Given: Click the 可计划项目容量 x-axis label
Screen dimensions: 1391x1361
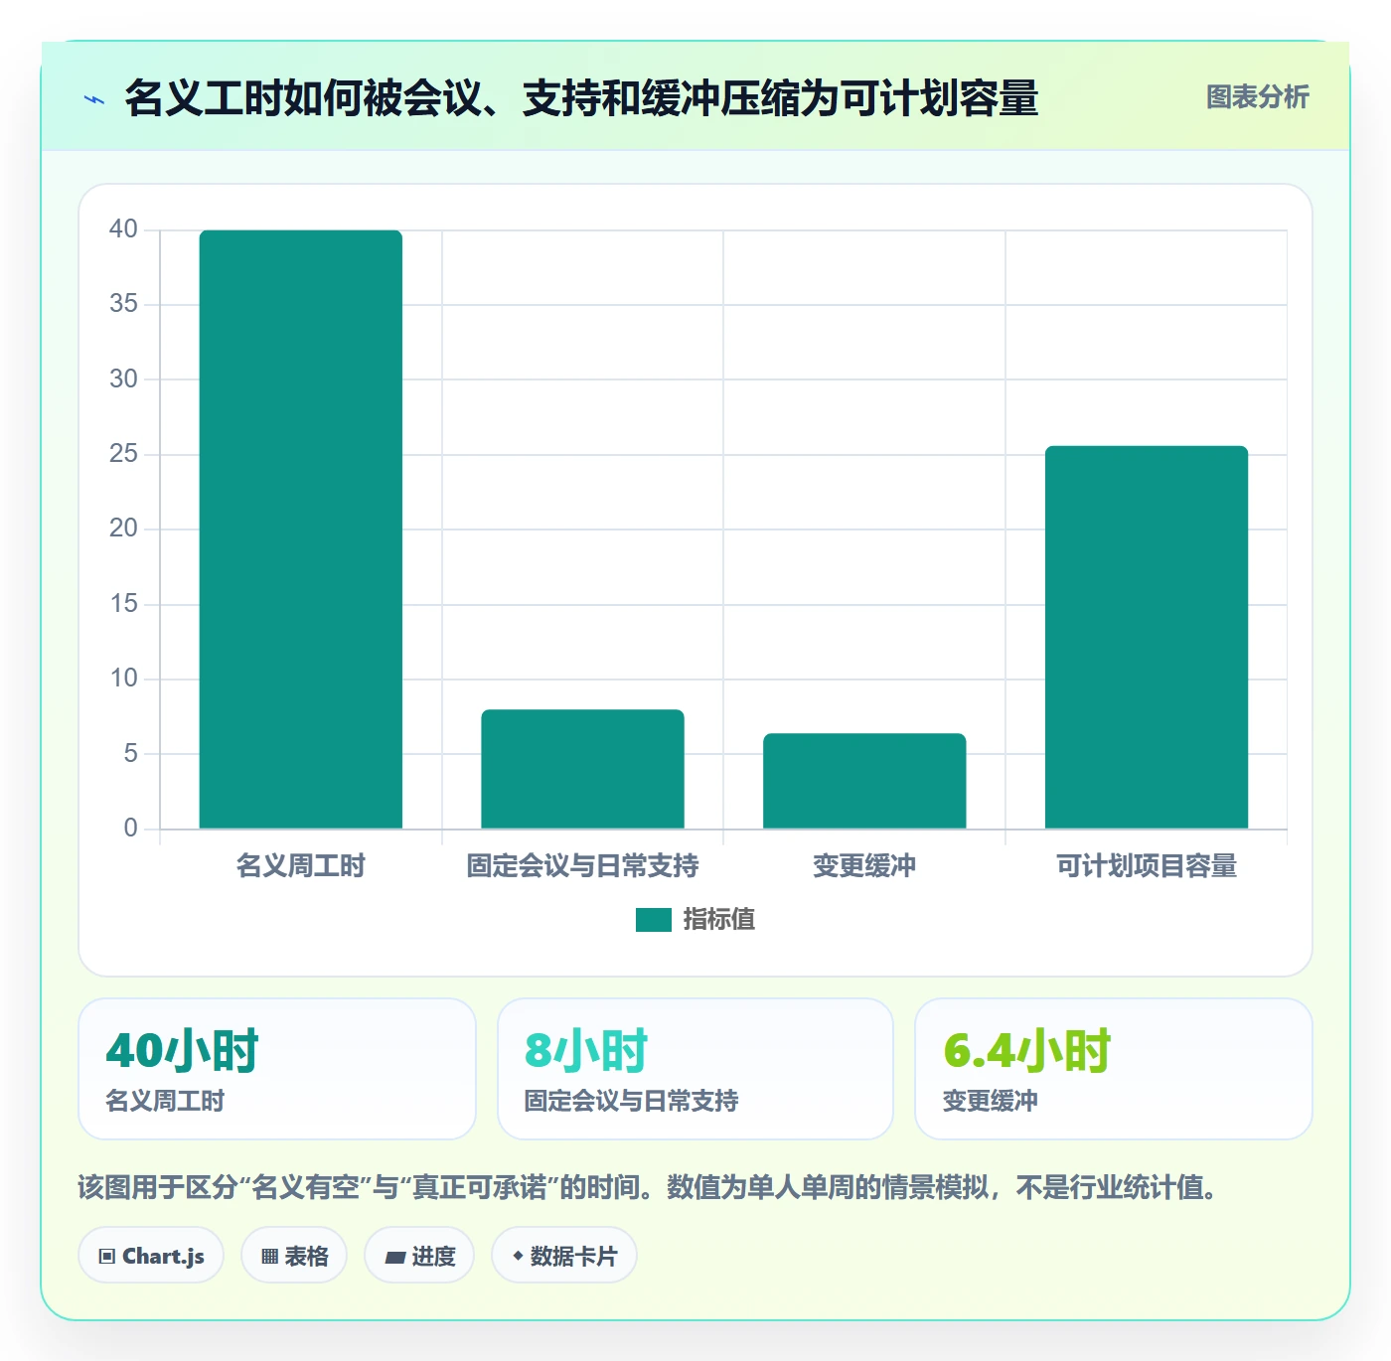Looking at the screenshot, I should [x=1147, y=866].
